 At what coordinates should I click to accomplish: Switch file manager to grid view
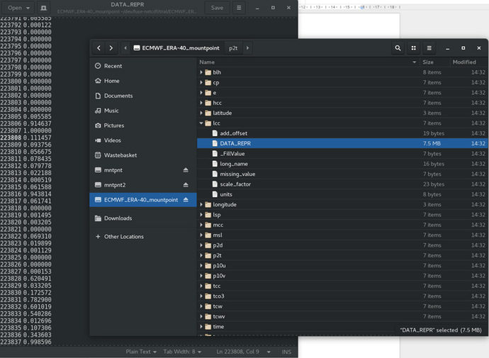[x=414, y=48]
